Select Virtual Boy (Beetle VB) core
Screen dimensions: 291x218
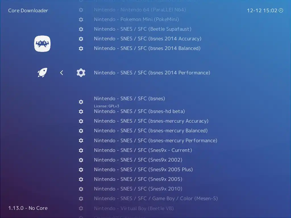coord(134,208)
